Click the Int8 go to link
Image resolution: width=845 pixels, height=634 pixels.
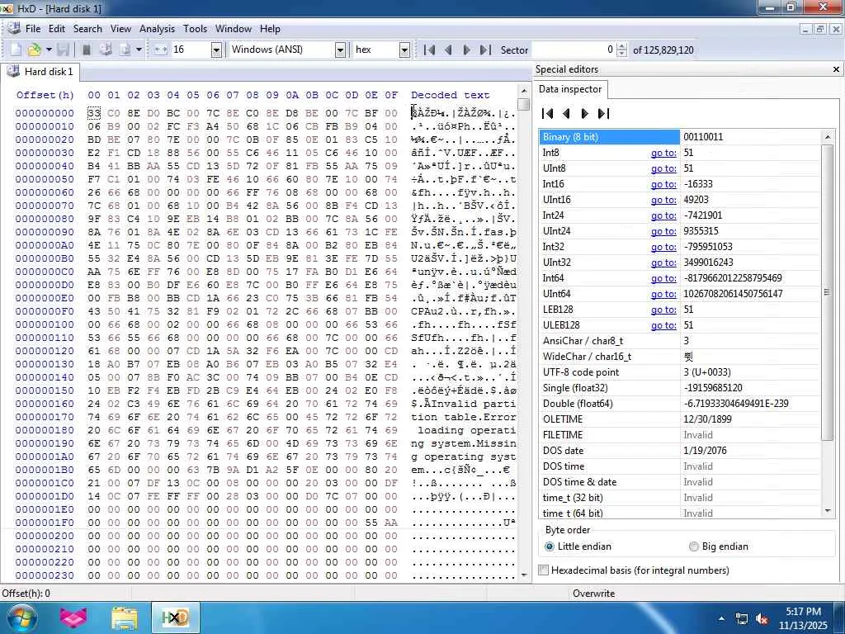click(x=663, y=153)
